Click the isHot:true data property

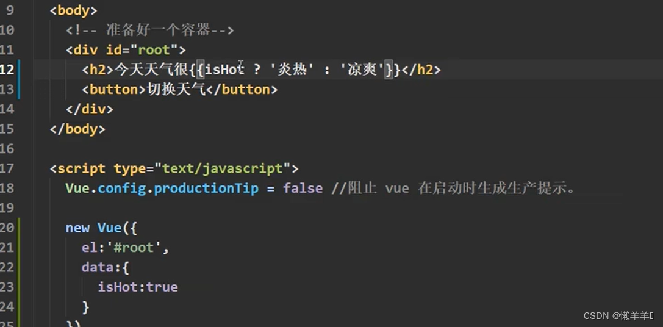click(138, 287)
